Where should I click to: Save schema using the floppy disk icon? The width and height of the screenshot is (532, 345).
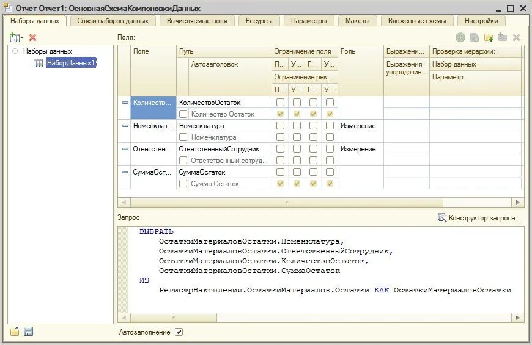point(29,332)
